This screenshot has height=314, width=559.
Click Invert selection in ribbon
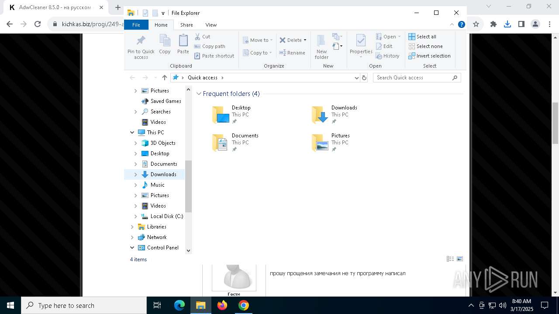[429, 56]
